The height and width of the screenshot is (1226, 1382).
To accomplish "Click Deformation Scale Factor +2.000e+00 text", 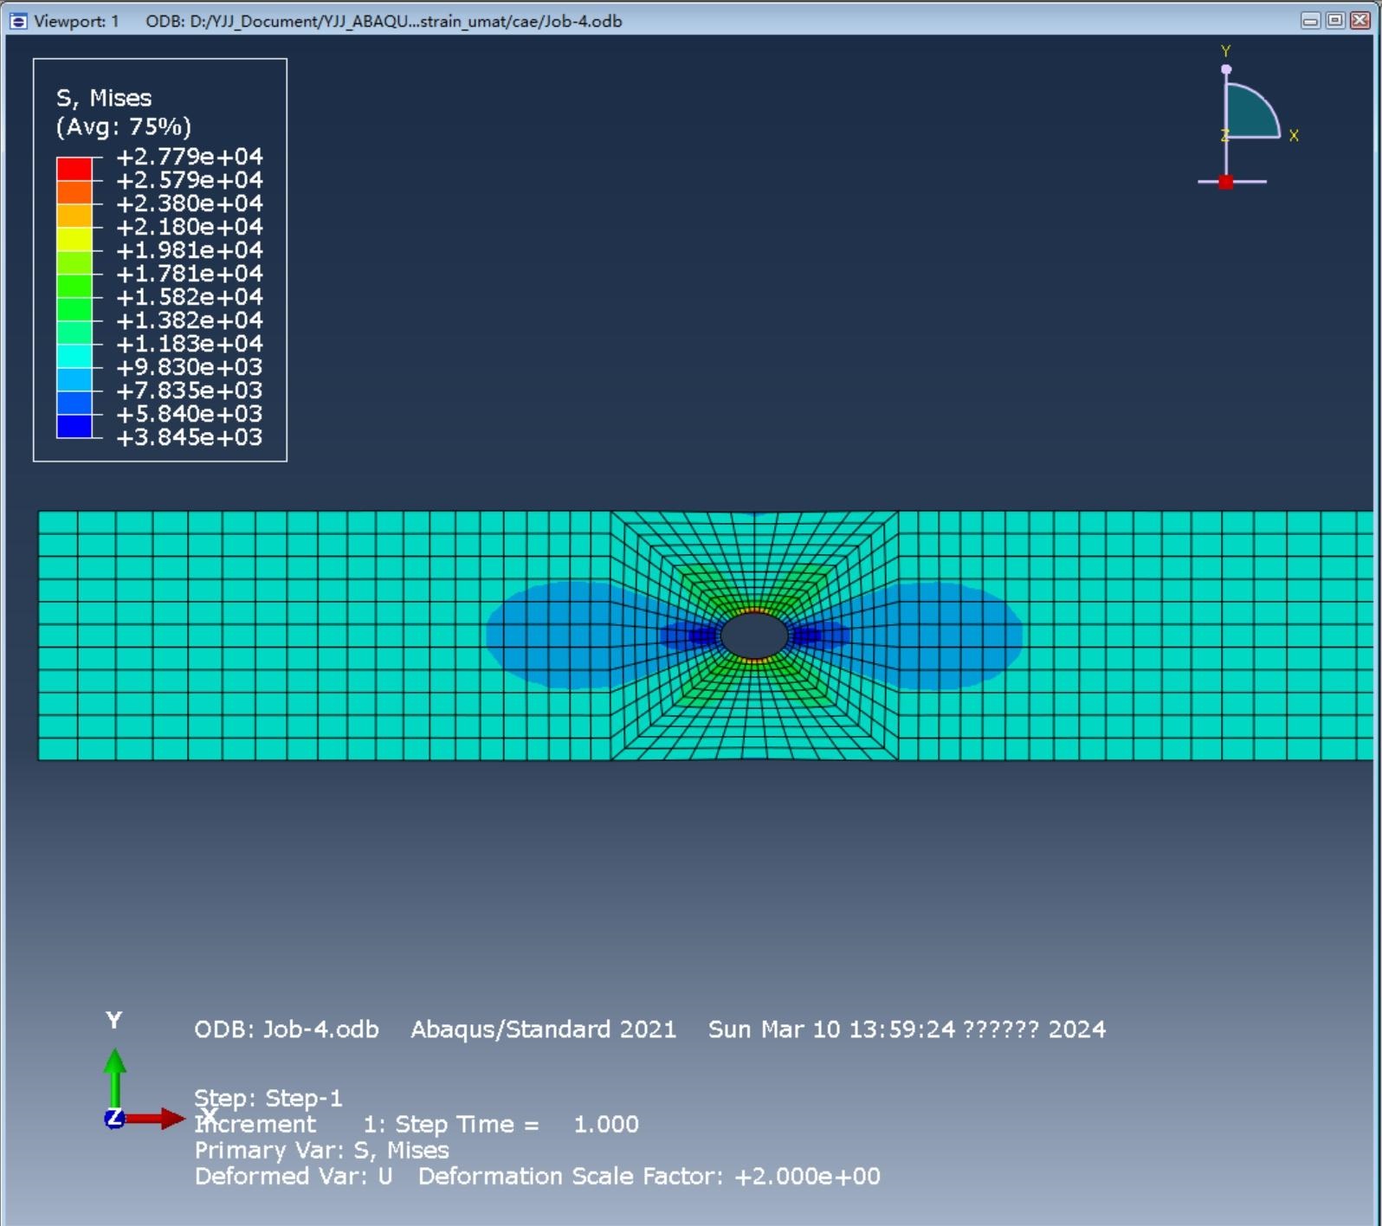I will point(649,1176).
